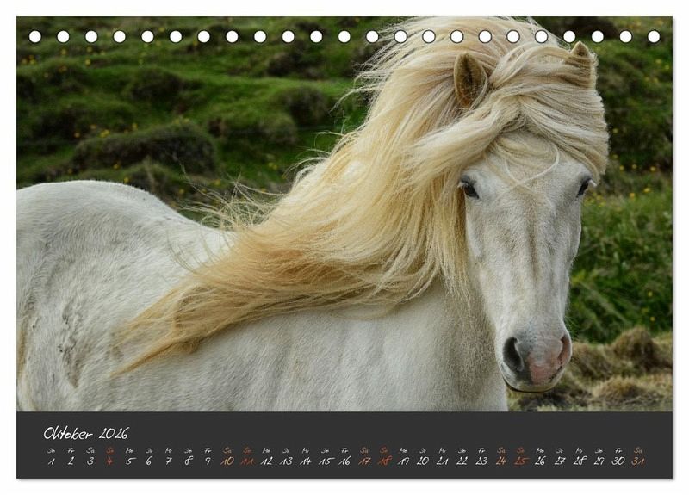The image size is (689, 495).
Task: Click date 9 in the calendar row
Action: pos(208,461)
